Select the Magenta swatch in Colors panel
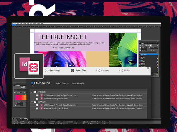This screenshot has width=177, height=132. 144,63
